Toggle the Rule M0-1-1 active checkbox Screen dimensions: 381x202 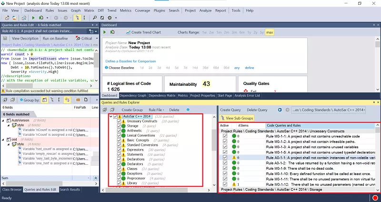tap(225, 136)
